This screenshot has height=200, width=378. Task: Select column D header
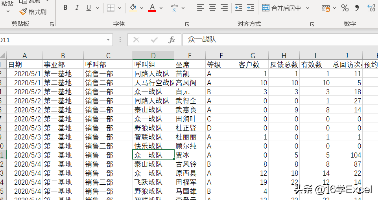coord(153,55)
